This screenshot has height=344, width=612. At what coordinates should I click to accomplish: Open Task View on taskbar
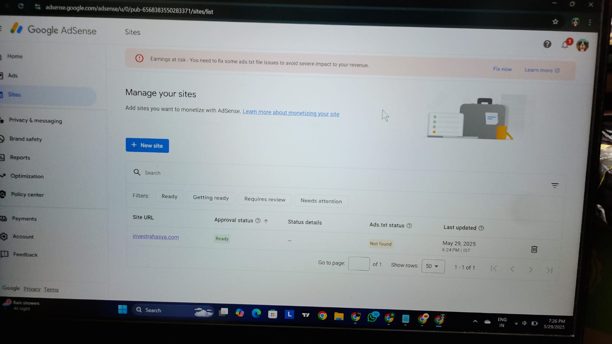223,312
